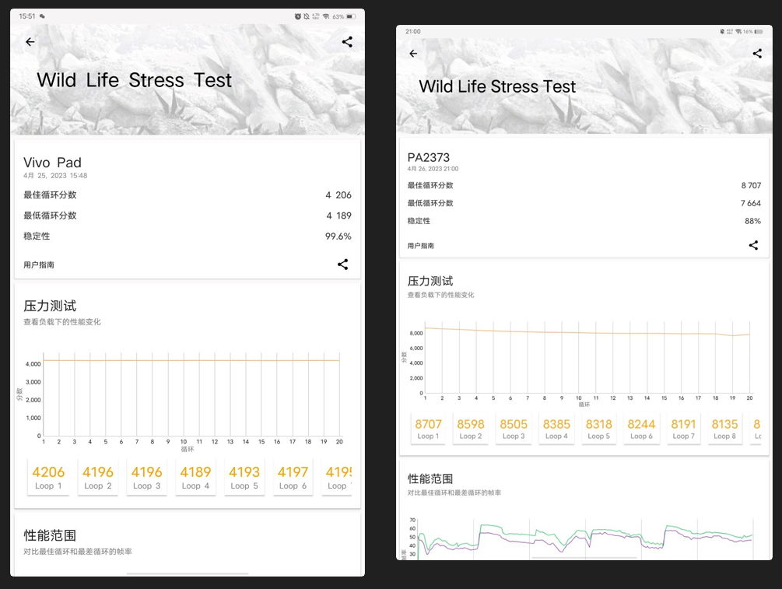Select Loop 4 card showing 4189
The image size is (782, 589).
(195, 477)
